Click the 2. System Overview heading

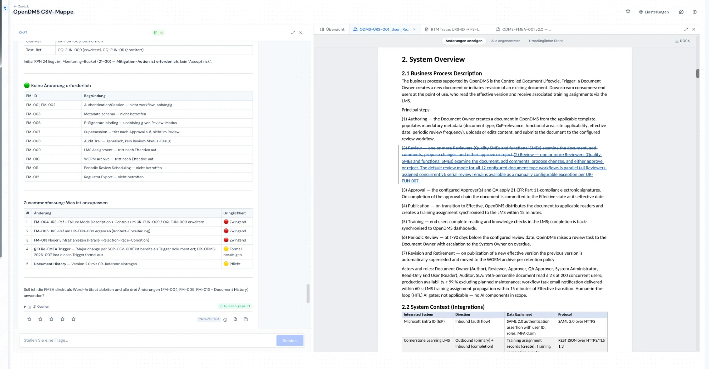pos(433,59)
